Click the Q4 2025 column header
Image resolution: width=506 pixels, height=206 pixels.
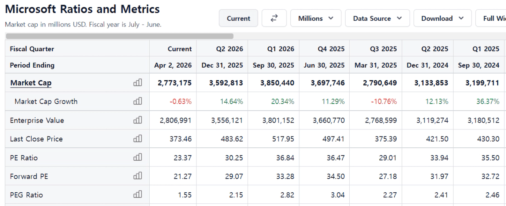click(331, 49)
